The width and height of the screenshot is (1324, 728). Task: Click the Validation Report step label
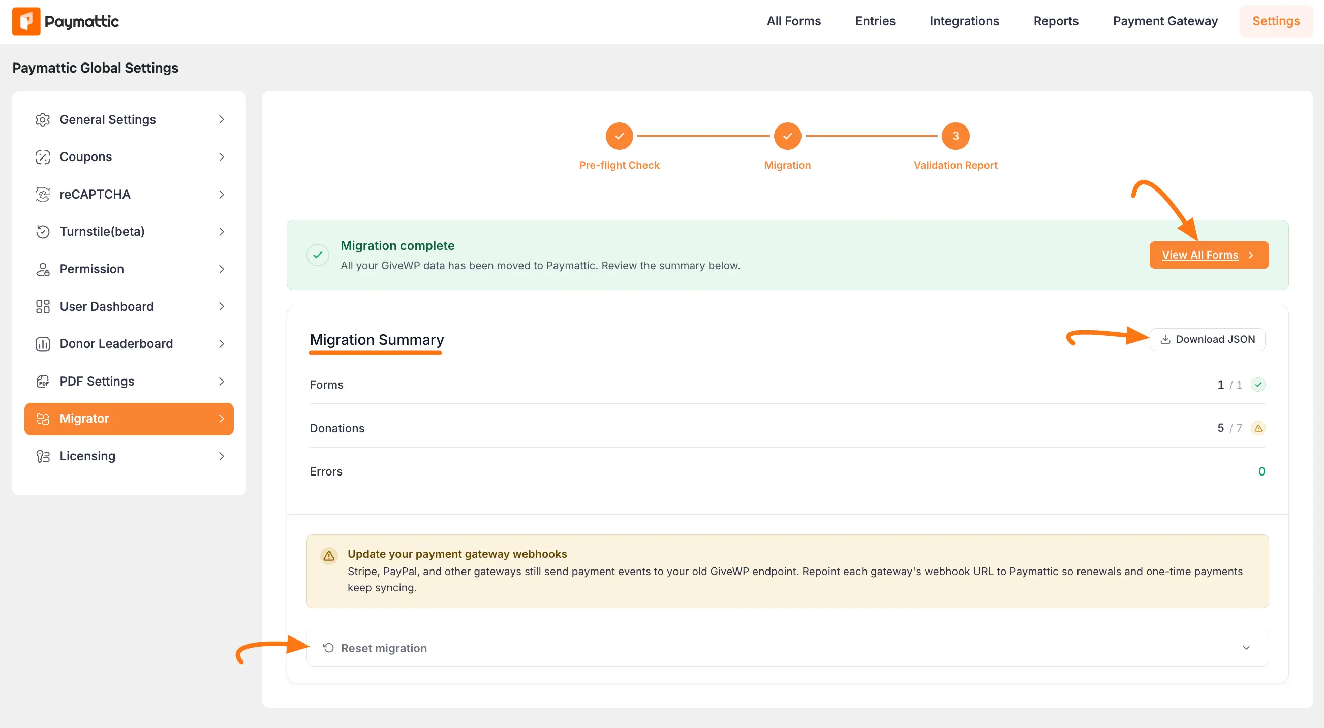[x=956, y=165]
